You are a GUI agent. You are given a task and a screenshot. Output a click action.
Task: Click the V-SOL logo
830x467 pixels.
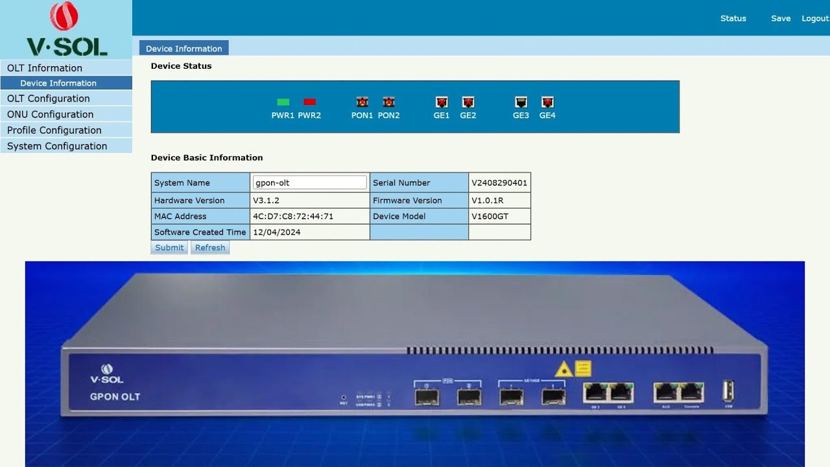coord(66,29)
